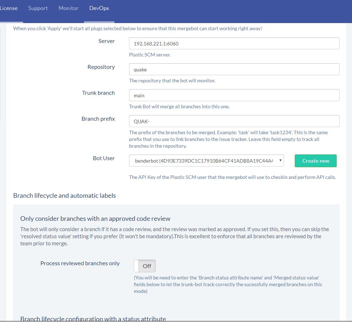Select the Monitor tab
352x322 pixels.
[68, 8]
